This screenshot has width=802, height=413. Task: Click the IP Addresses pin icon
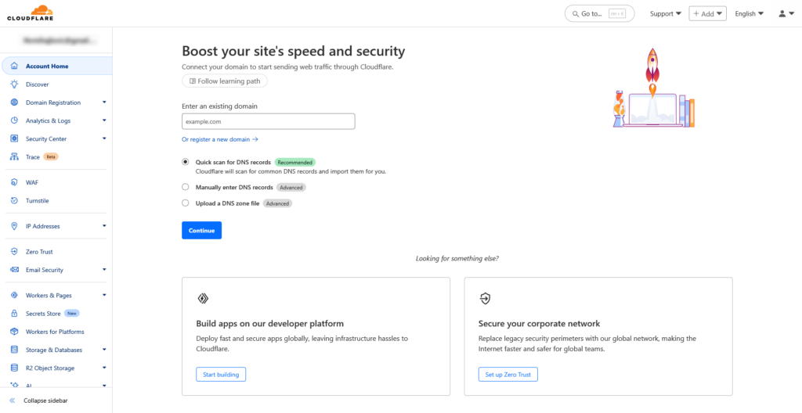click(14, 226)
